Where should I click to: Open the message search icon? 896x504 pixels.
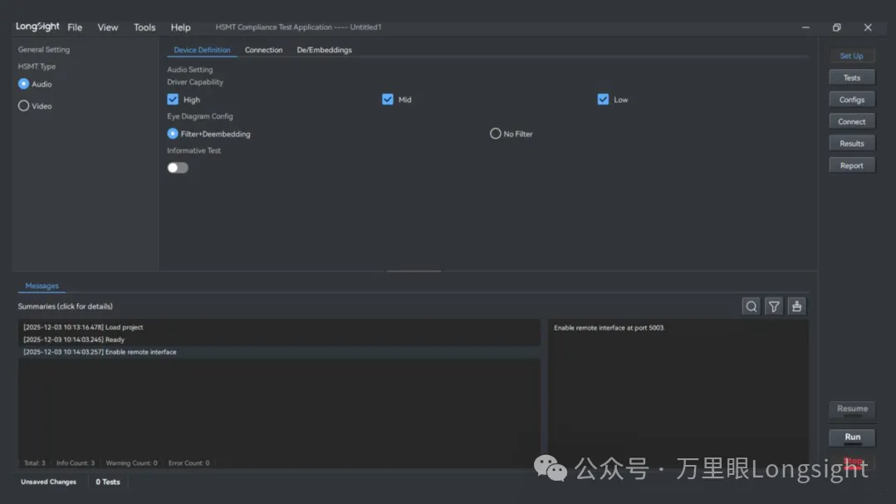point(751,306)
